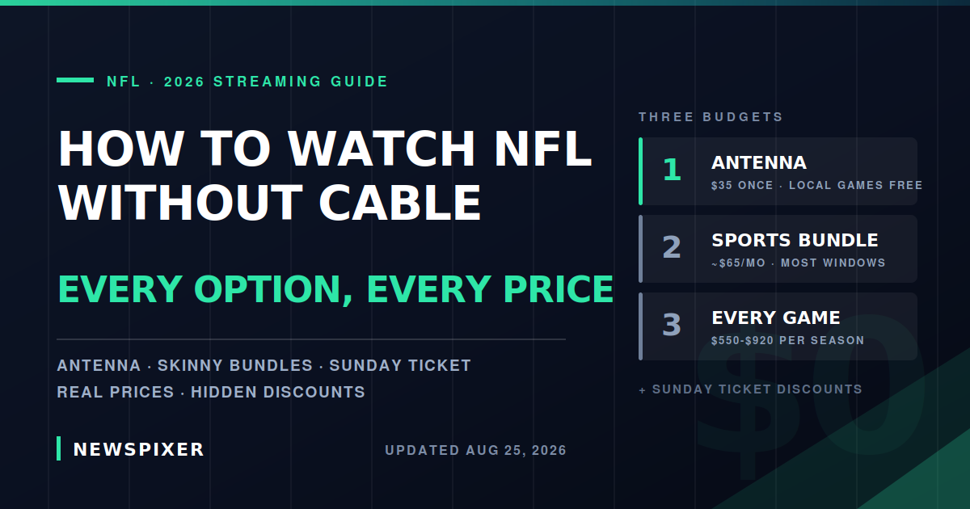This screenshot has height=509, width=970.
Task: Click the $550-$920 per season text
Action: (788, 341)
